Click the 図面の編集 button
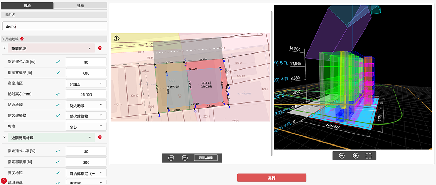 click(x=206, y=158)
